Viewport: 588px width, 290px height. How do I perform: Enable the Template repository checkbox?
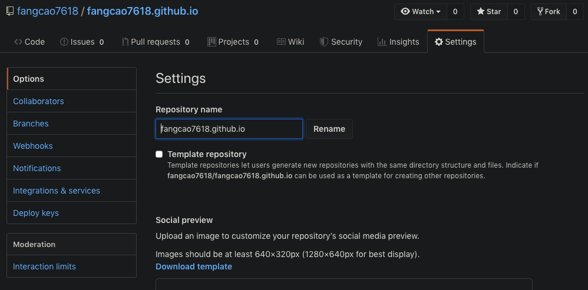[159, 154]
